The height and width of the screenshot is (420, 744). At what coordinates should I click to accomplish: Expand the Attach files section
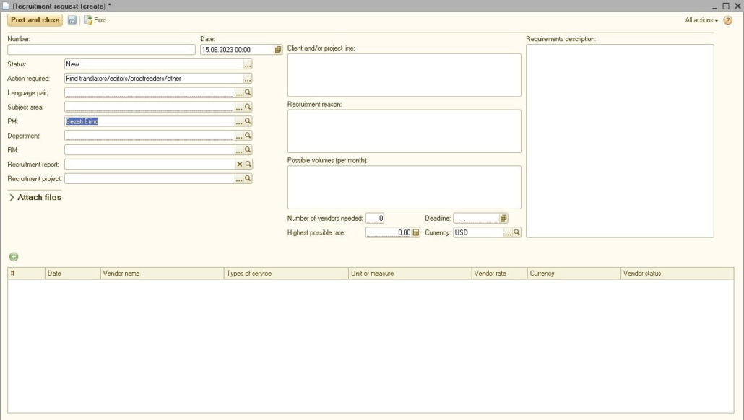[35, 198]
